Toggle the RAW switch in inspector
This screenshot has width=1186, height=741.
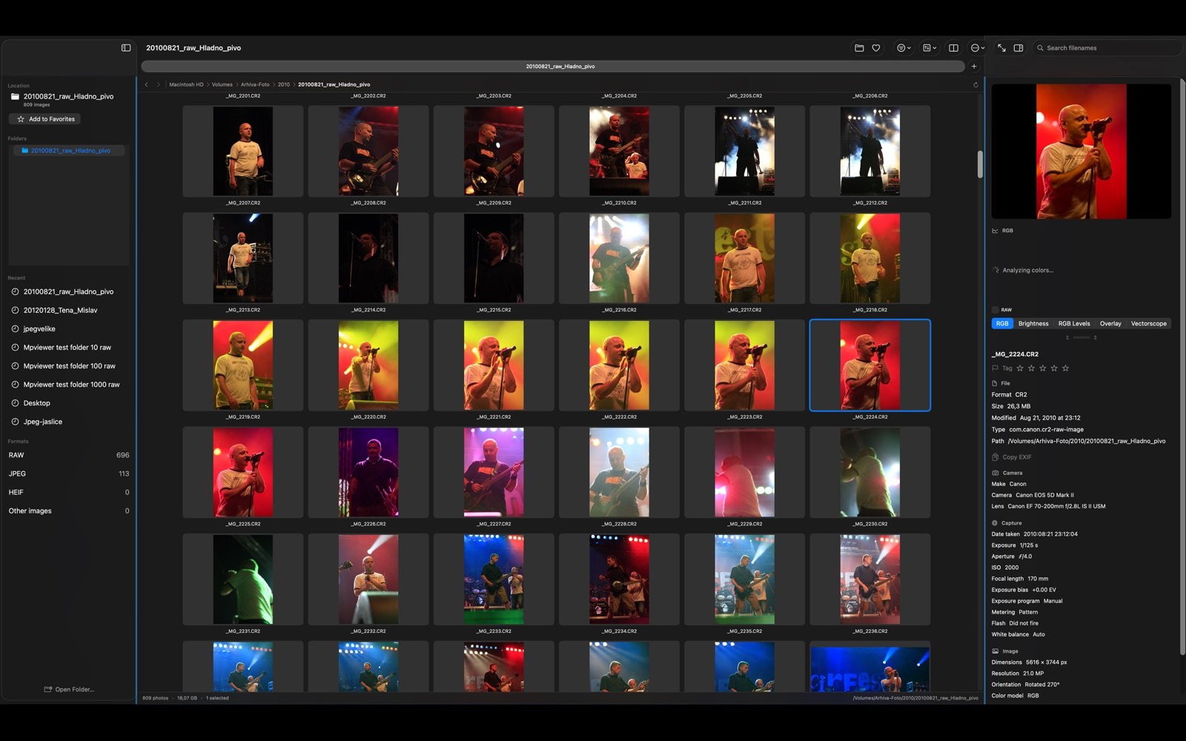[995, 310]
